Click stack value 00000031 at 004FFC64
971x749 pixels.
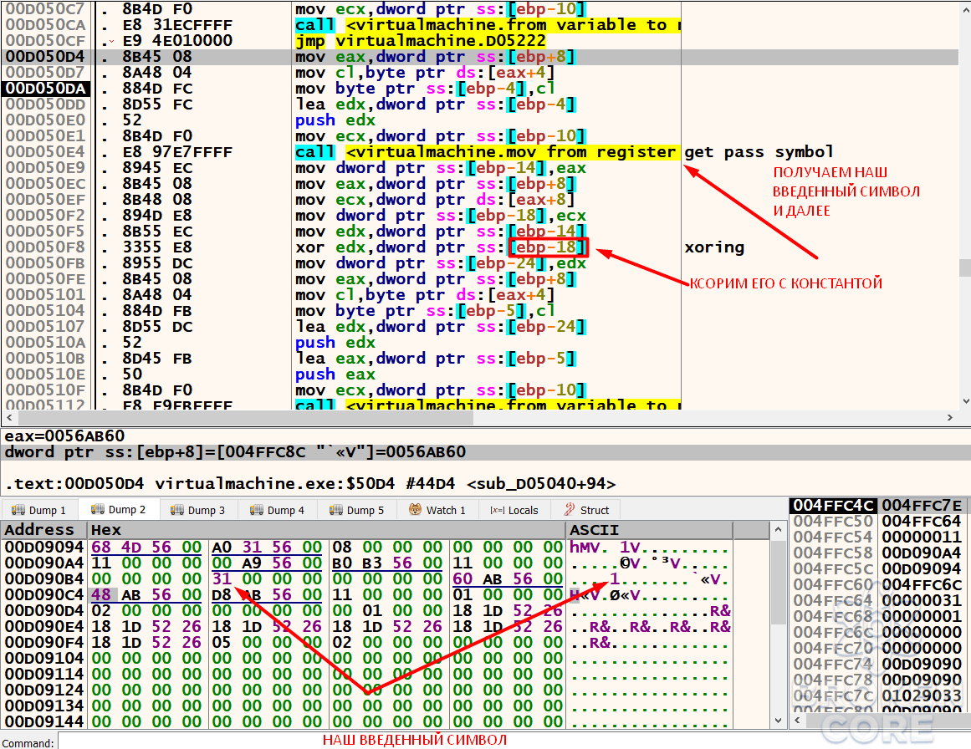pyautogui.click(x=922, y=600)
